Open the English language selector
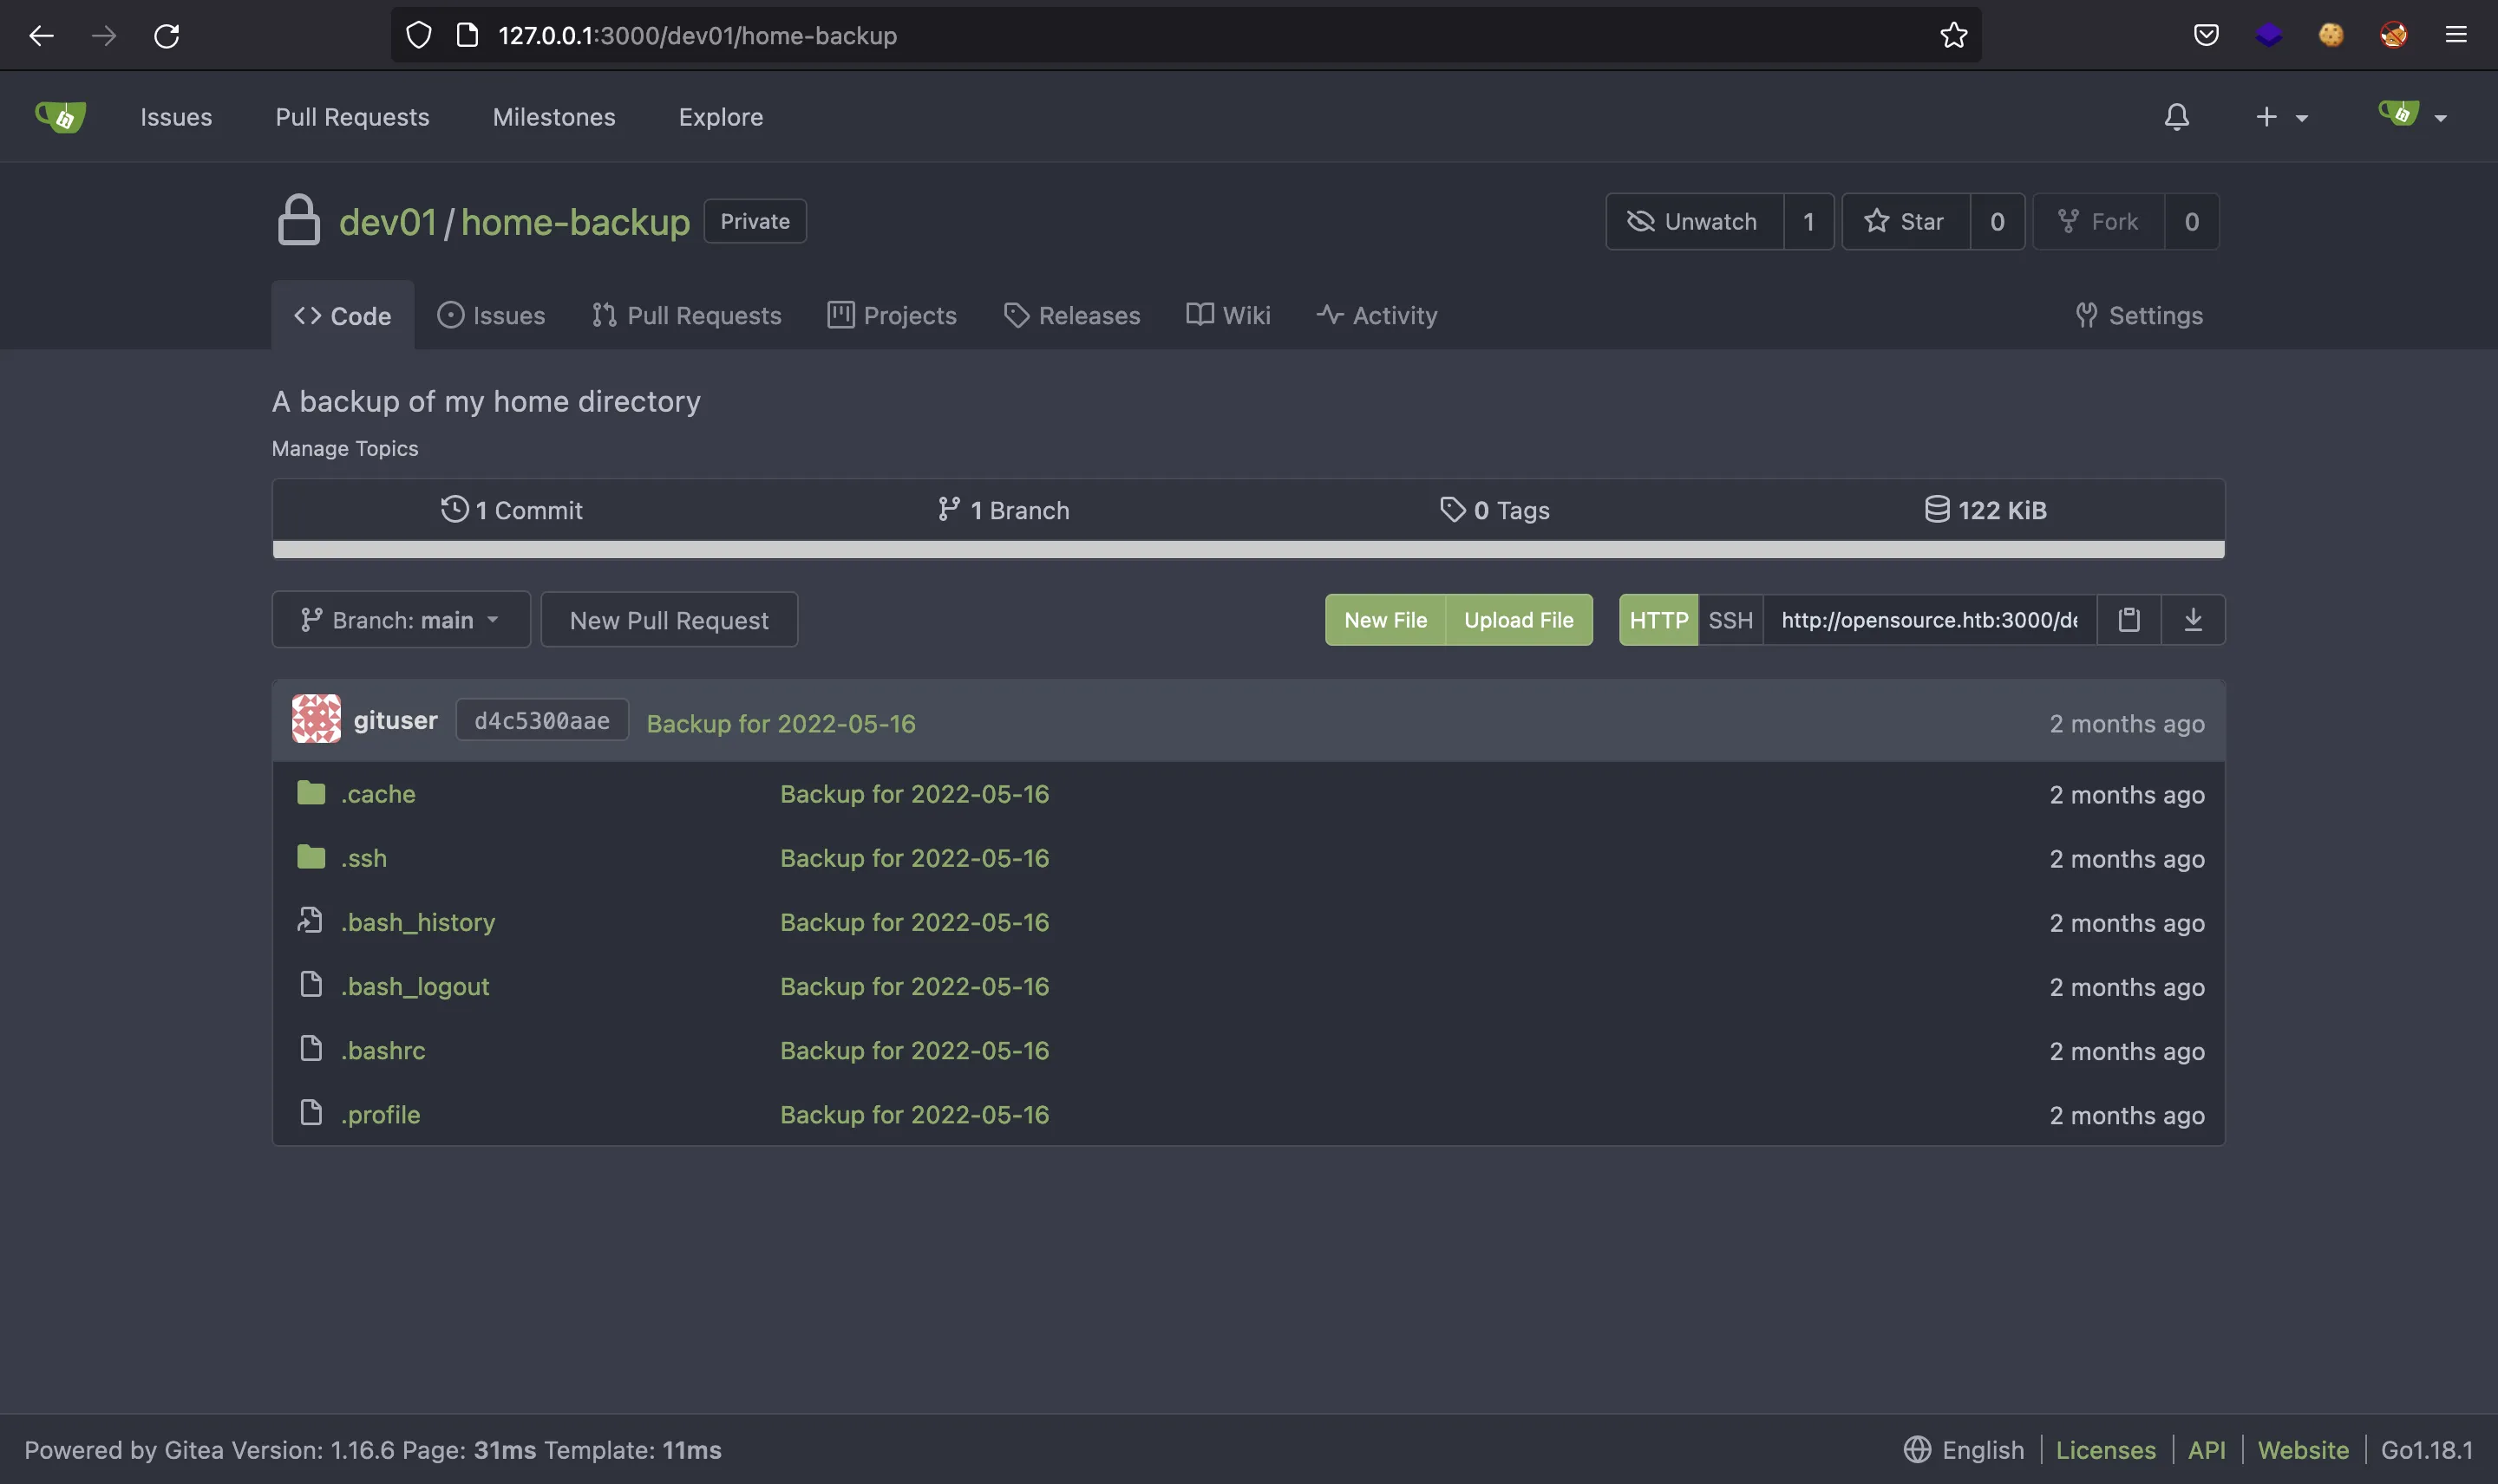The image size is (2498, 1484). 1963,1449
